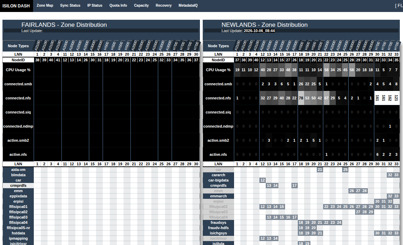The width and height of the screenshot is (403, 245).
Task: Click FAIRLANDS NodeID value 38
Action: [x=37, y=60]
